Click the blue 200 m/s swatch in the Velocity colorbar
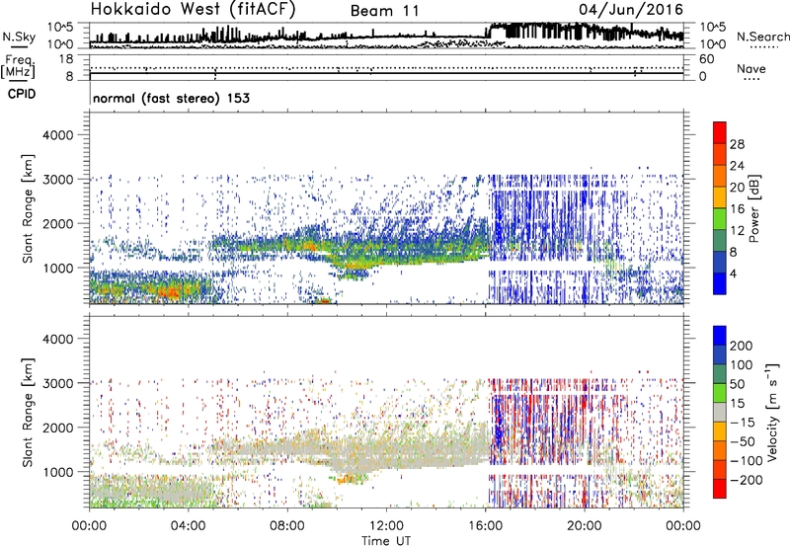The height and width of the screenshot is (547, 790). (720, 336)
